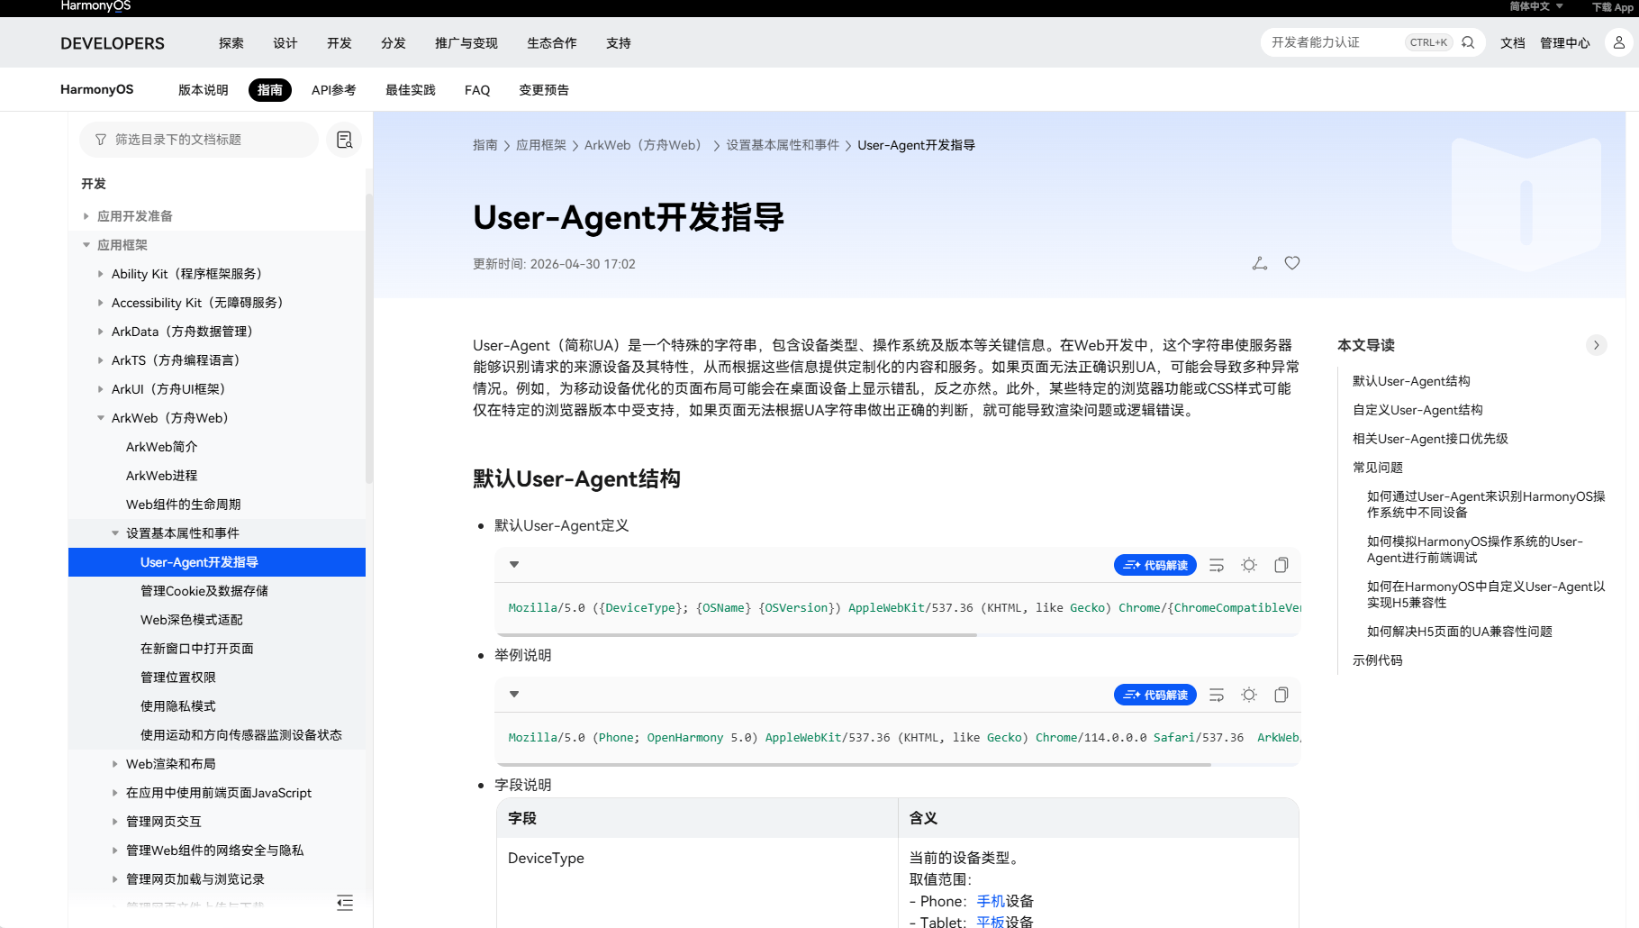This screenshot has width=1639, height=928.
Task: Copy the default User-Agent code
Action: click(x=1281, y=565)
